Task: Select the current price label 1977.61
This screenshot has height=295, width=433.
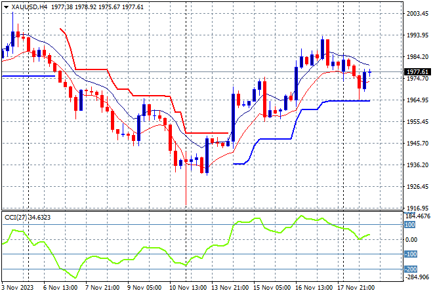Action: 417,72
